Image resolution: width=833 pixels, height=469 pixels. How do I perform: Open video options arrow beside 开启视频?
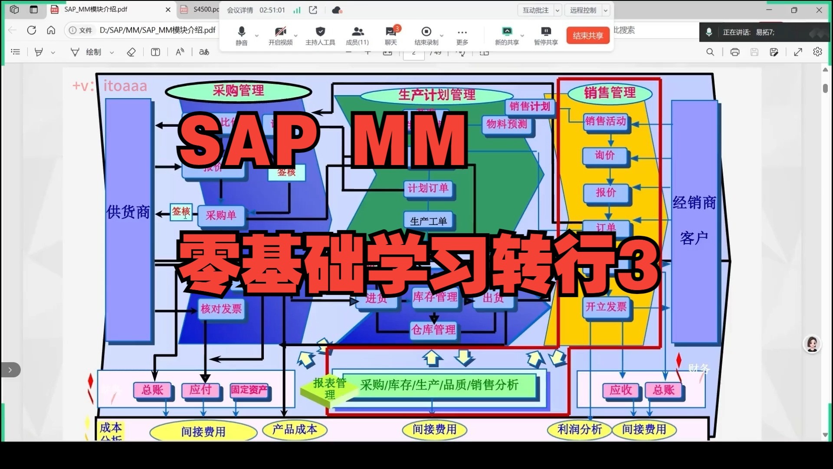pyautogui.click(x=296, y=36)
